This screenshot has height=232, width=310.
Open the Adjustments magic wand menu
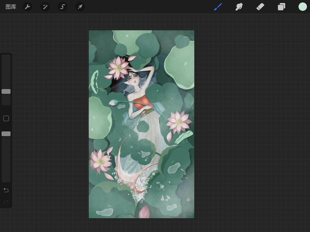tap(45, 7)
